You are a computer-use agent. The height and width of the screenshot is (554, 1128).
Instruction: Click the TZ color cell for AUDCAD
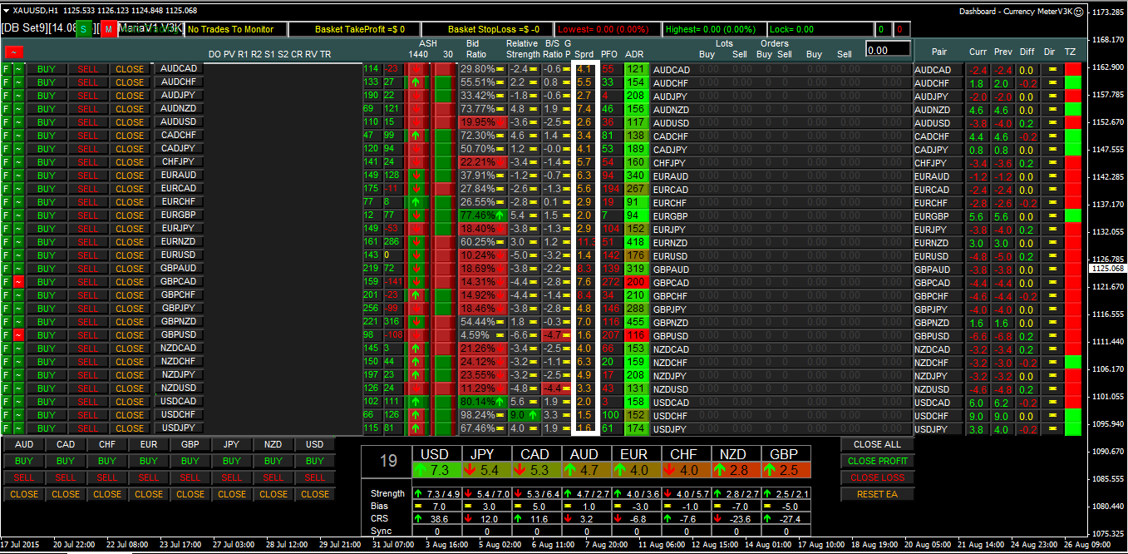coord(1073,69)
